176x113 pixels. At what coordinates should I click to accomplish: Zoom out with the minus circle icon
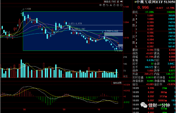(x=121, y=5)
